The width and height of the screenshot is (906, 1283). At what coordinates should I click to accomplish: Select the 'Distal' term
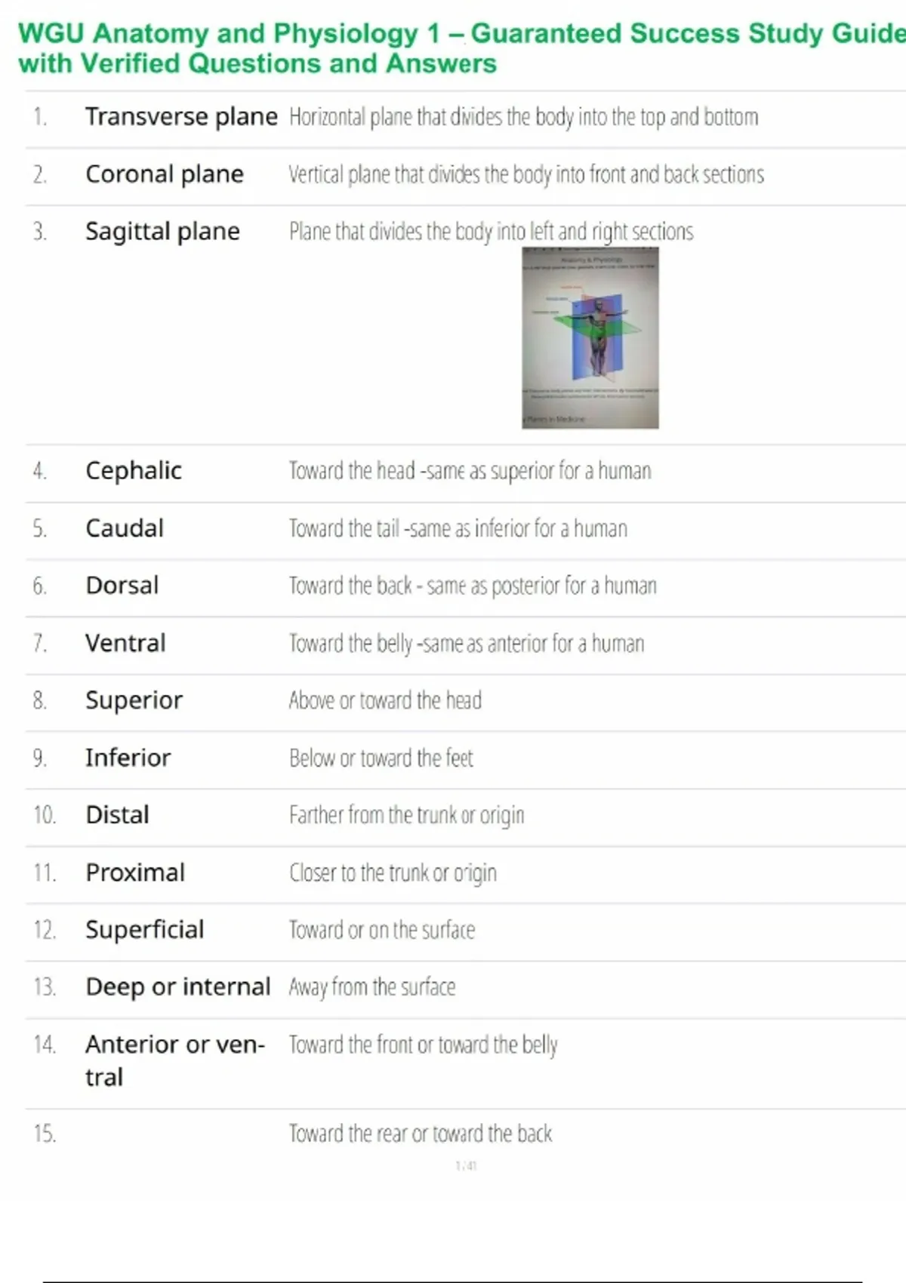(x=118, y=815)
